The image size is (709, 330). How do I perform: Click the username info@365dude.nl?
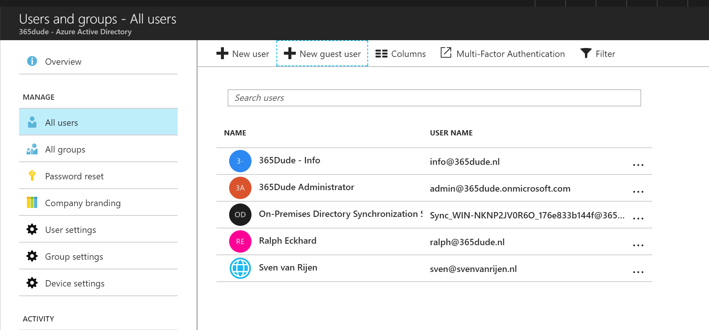465,162
